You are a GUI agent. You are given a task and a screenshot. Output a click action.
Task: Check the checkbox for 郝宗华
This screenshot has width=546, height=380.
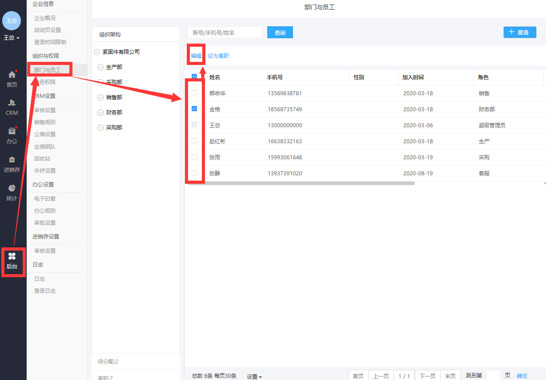(x=194, y=93)
